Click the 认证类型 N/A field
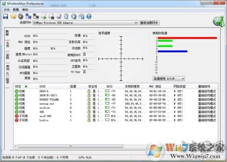This screenshot has height=162, width=227. [50, 61]
